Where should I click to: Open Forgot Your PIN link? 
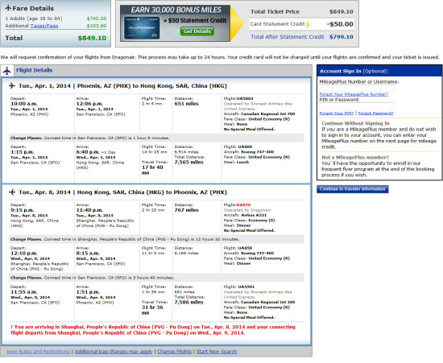pos(337,113)
